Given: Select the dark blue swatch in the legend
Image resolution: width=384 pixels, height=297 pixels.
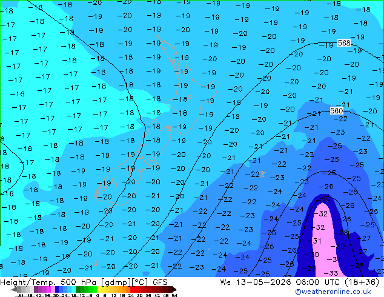Looking at the screenshot, I should pos(57,289).
